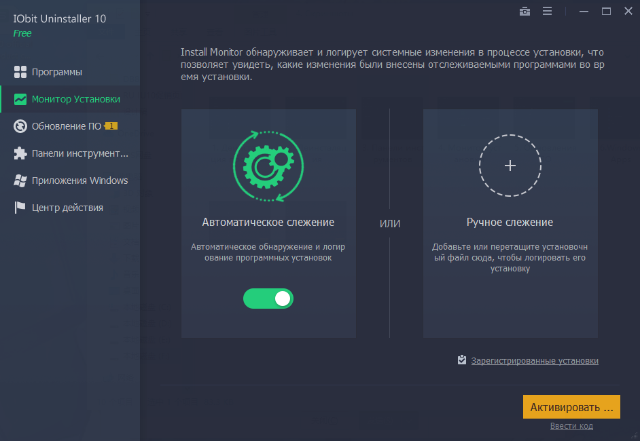Click the orange Активировать button

[571, 407]
